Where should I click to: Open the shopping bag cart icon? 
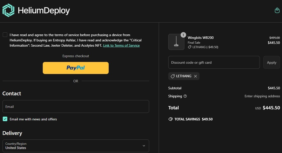(277, 10)
